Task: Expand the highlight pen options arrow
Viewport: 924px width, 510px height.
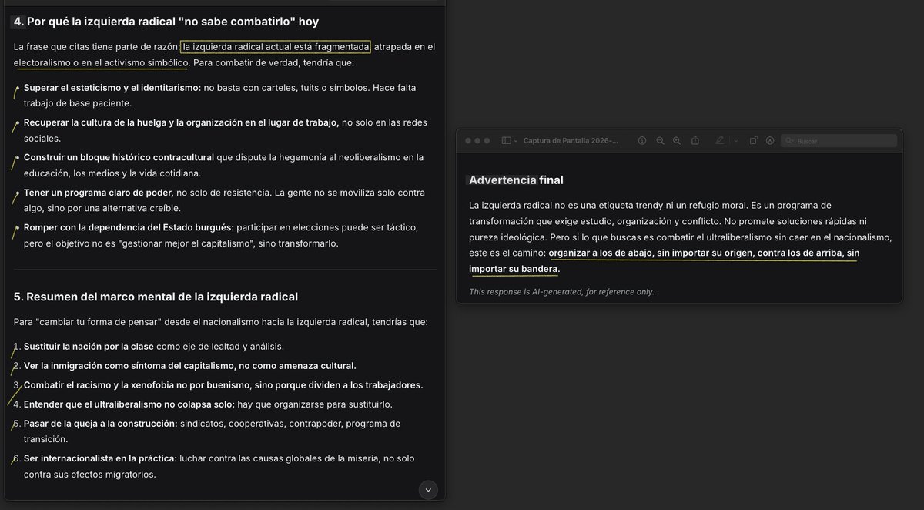Action: coord(736,141)
